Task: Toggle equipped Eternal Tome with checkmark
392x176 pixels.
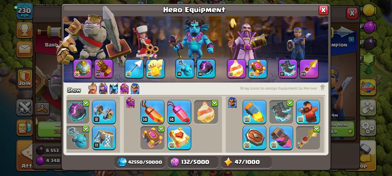Action: click(152, 138)
